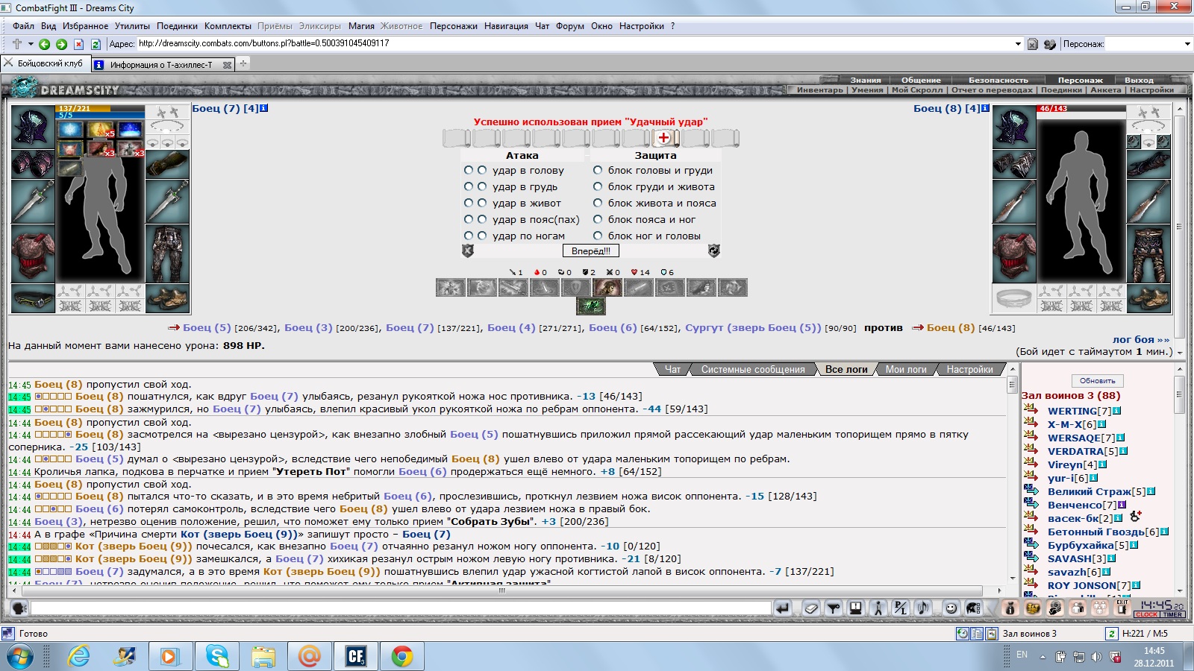Click the refresh page icon near address bar
Screen dimensions: 1194x671
tap(96, 44)
